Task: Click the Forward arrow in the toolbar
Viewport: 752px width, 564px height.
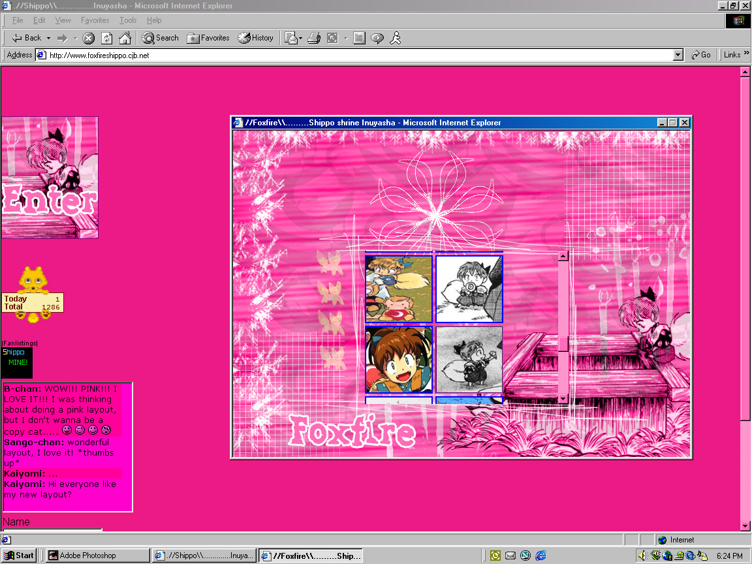Action: pyautogui.click(x=63, y=38)
